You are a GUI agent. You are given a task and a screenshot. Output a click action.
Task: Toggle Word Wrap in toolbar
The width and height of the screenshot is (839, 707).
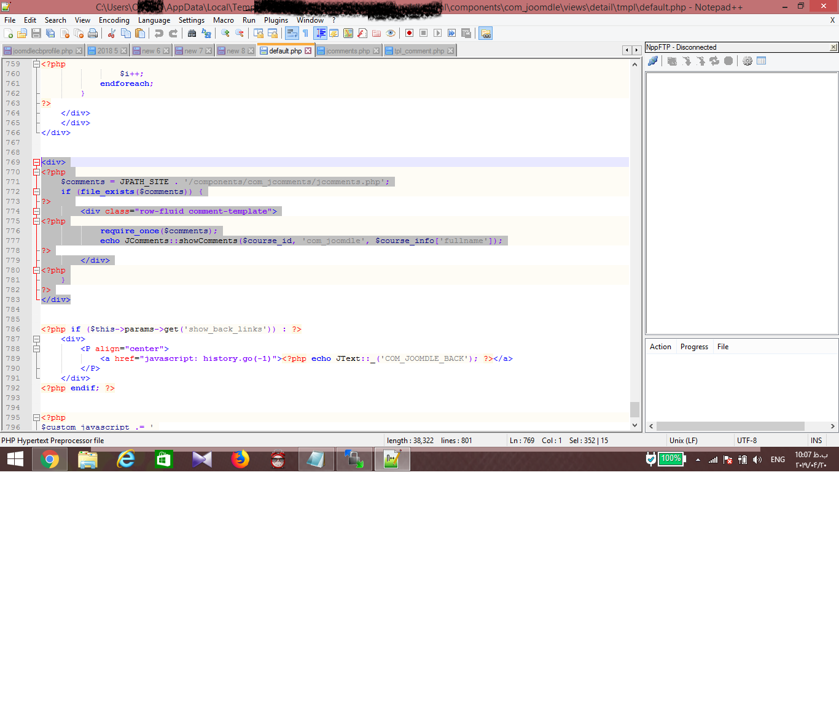point(292,33)
